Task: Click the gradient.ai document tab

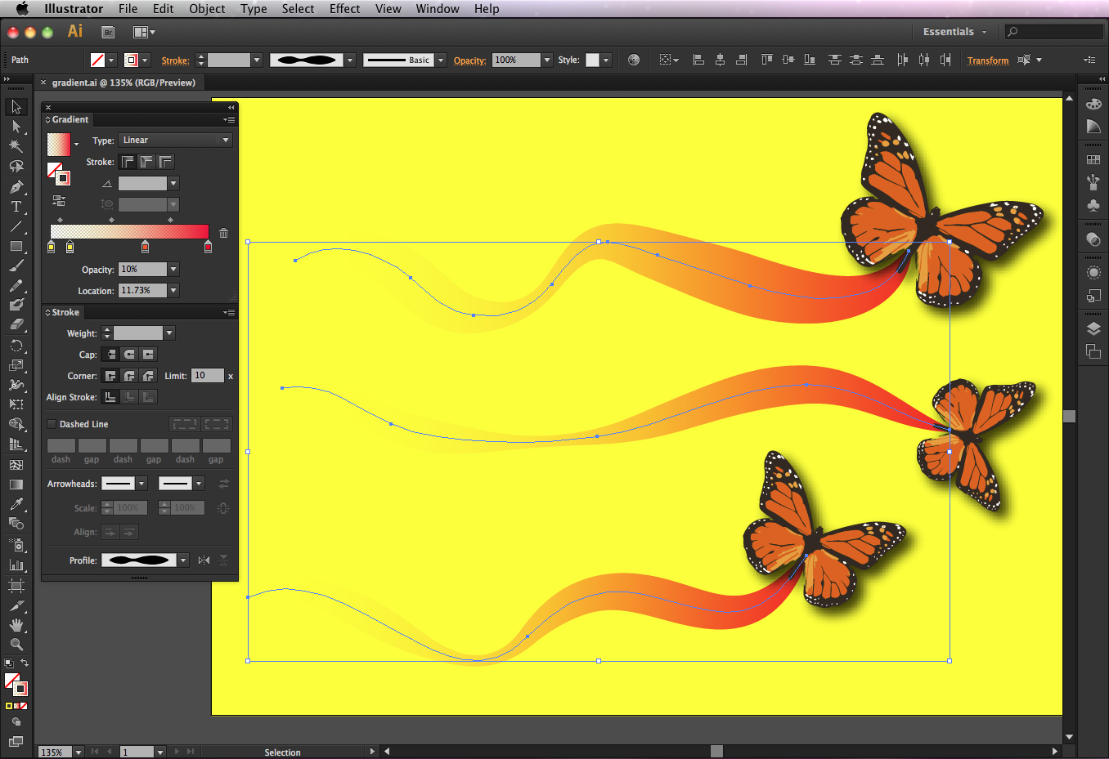Action: pyautogui.click(x=123, y=83)
